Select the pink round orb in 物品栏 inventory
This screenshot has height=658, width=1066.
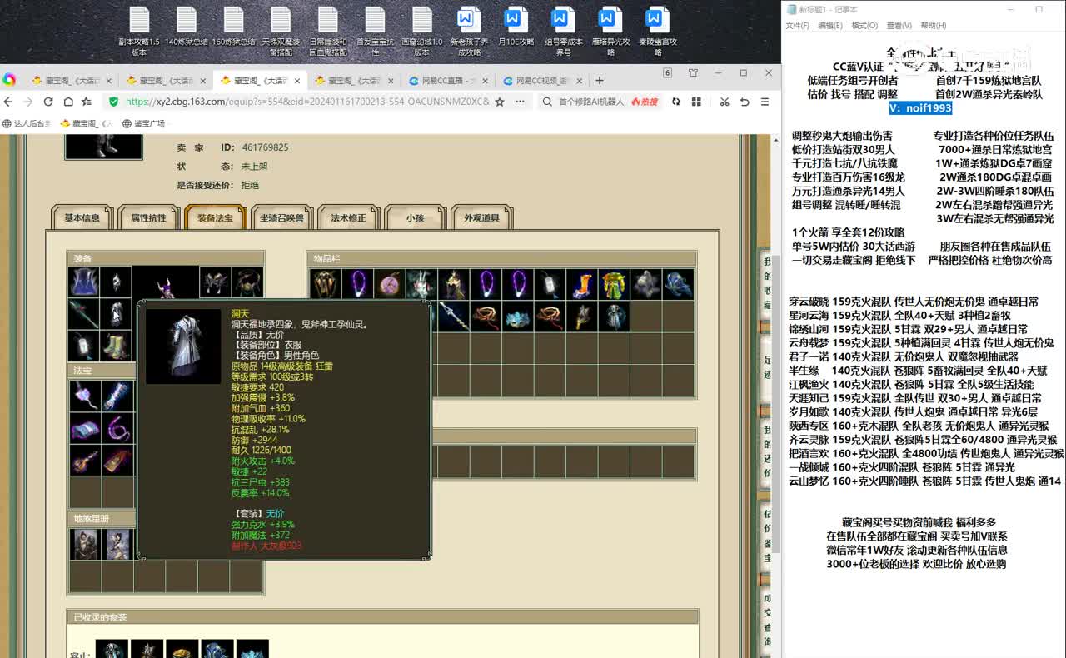(x=389, y=284)
